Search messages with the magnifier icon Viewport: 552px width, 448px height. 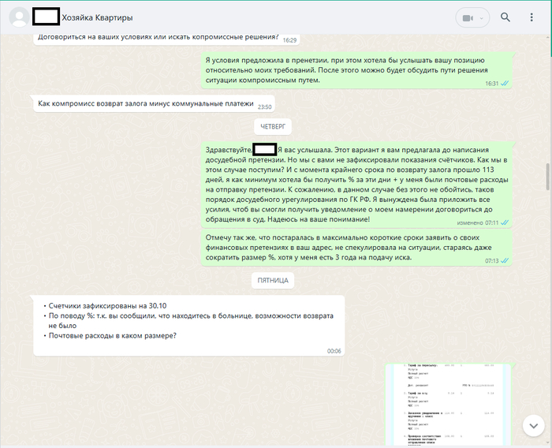point(505,17)
